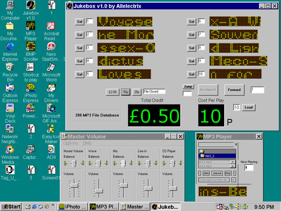Add £2.00 credit in Jukebox
Screen dimensions: 281x211
[x=112, y=92]
